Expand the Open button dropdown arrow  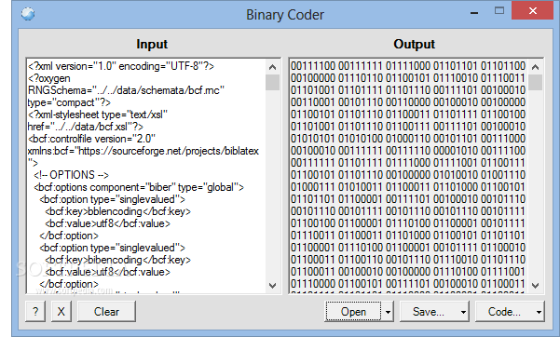(x=388, y=311)
